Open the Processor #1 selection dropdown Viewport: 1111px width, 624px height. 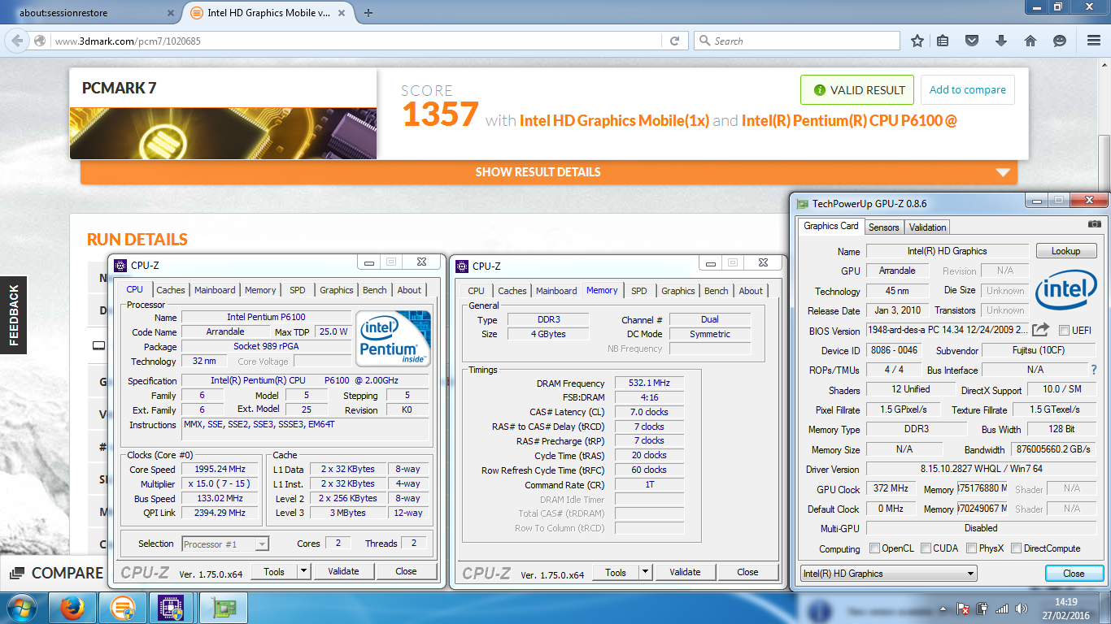coord(225,544)
